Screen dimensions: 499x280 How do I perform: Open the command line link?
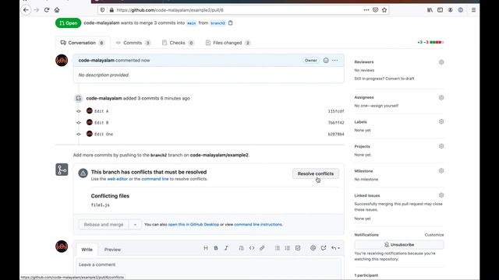coord(155,179)
